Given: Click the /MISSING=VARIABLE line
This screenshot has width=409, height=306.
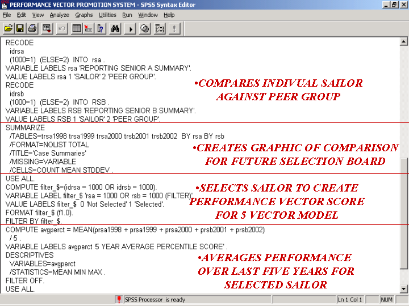Looking at the screenshot, I should tap(43, 161).
